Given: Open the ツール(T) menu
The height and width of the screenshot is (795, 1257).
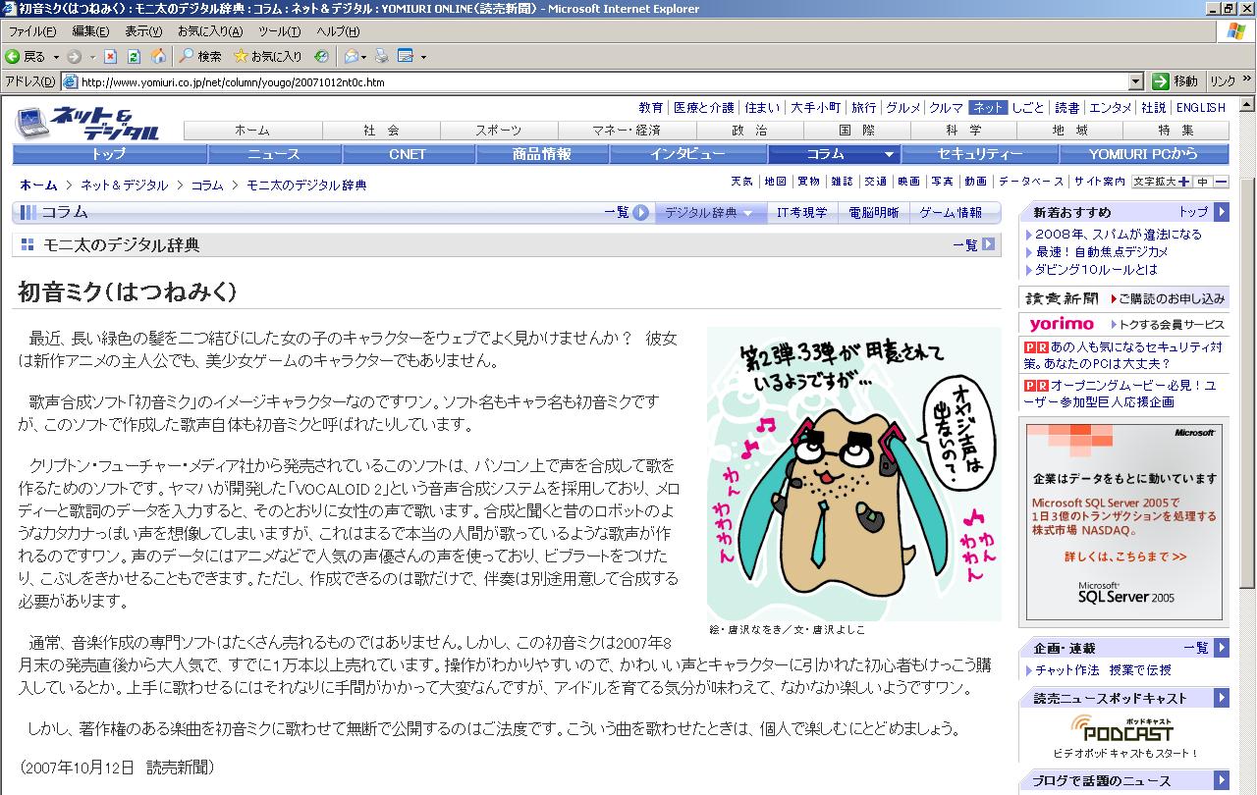Looking at the screenshot, I should click(x=280, y=31).
